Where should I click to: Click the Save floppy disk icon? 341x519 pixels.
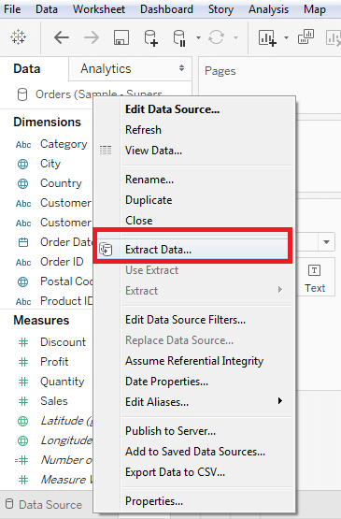[121, 37]
